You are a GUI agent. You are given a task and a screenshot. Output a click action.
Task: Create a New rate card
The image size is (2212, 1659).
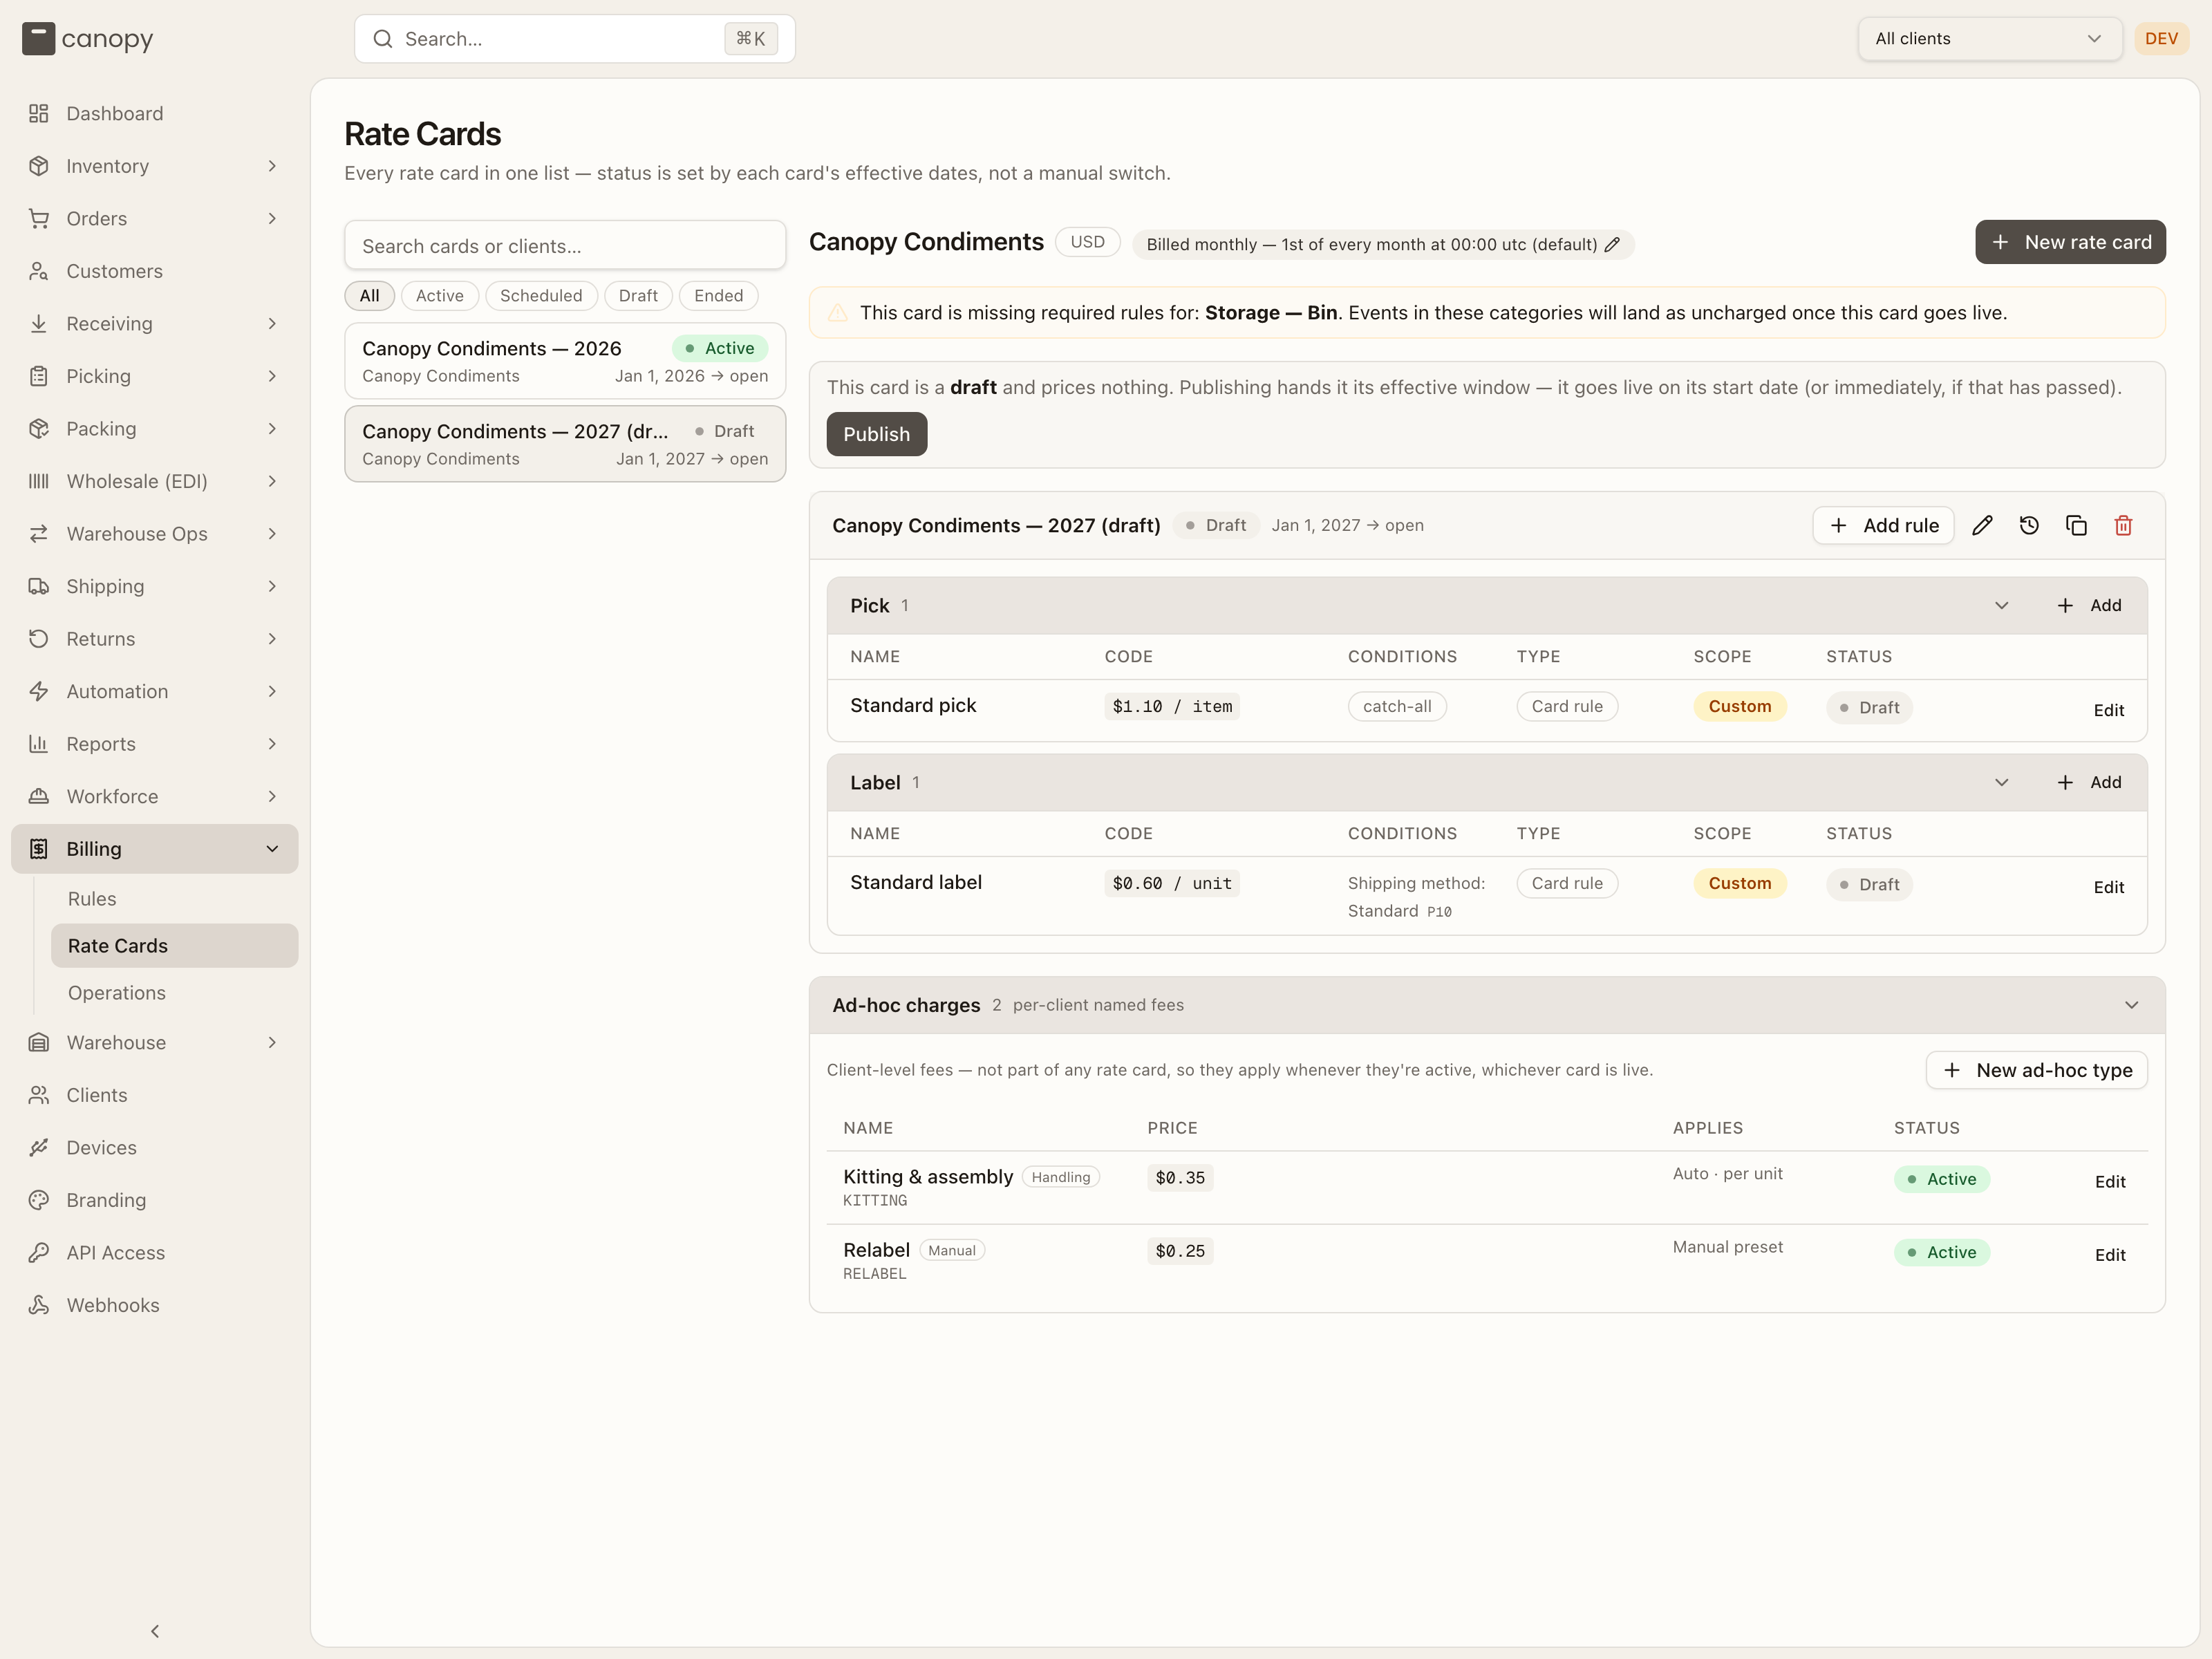2070,242
